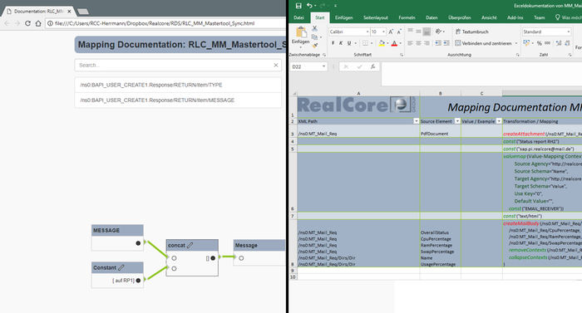Screen dimensions: 582x313
Task: Increase font size with larger A icon
Action: click(391, 32)
